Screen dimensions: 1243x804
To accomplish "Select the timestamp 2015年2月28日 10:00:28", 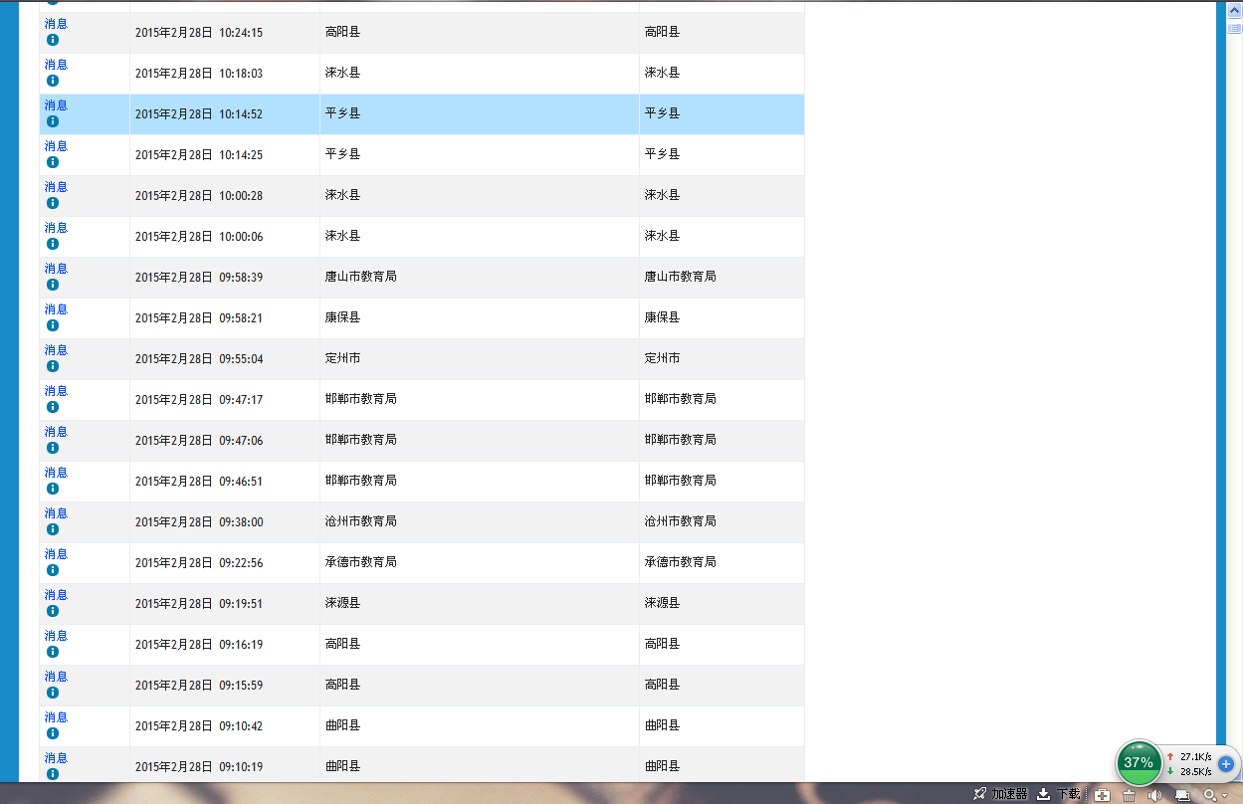I will pyautogui.click(x=199, y=196).
